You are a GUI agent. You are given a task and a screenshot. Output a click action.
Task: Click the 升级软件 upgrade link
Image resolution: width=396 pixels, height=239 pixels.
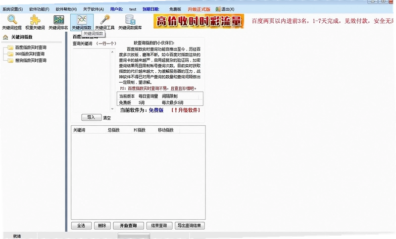click(x=186, y=110)
